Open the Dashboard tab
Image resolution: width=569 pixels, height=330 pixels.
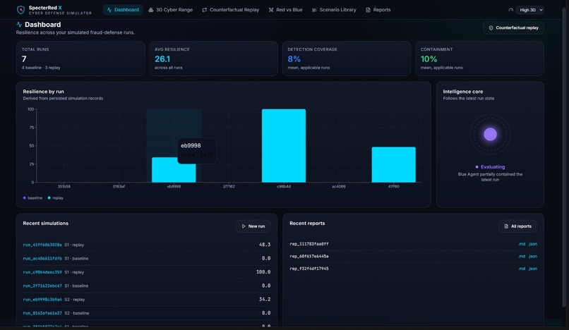click(123, 10)
